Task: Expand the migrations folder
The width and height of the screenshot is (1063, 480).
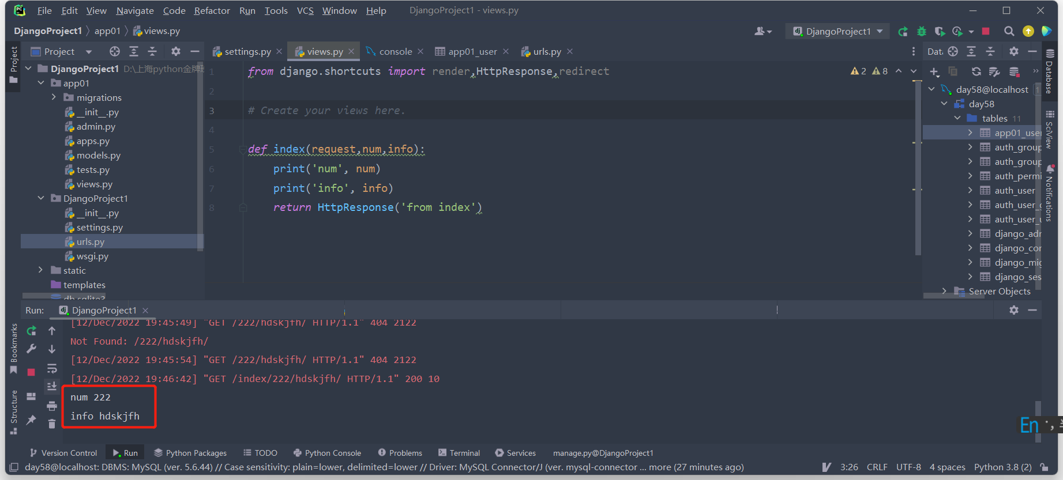Action: tap(54, 97)
